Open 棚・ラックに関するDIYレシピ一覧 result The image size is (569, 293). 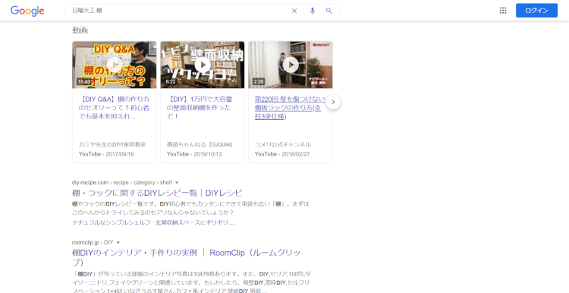157,193
